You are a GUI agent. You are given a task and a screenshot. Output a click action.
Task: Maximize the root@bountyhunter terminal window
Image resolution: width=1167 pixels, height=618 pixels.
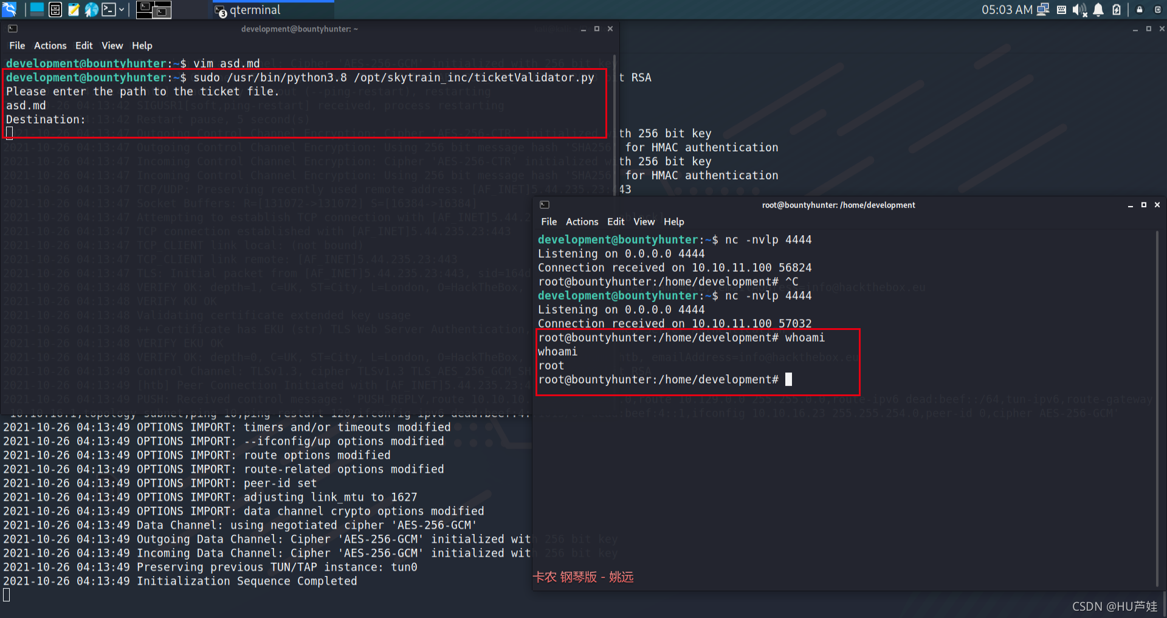coord(1144,205)
